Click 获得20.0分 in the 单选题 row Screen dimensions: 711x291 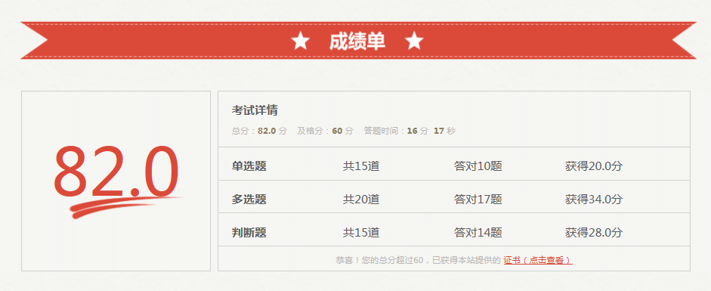tap(594, 166)
